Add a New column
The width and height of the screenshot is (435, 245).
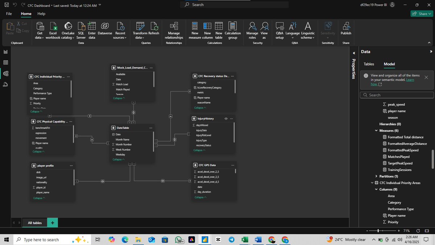click(207, 30)
